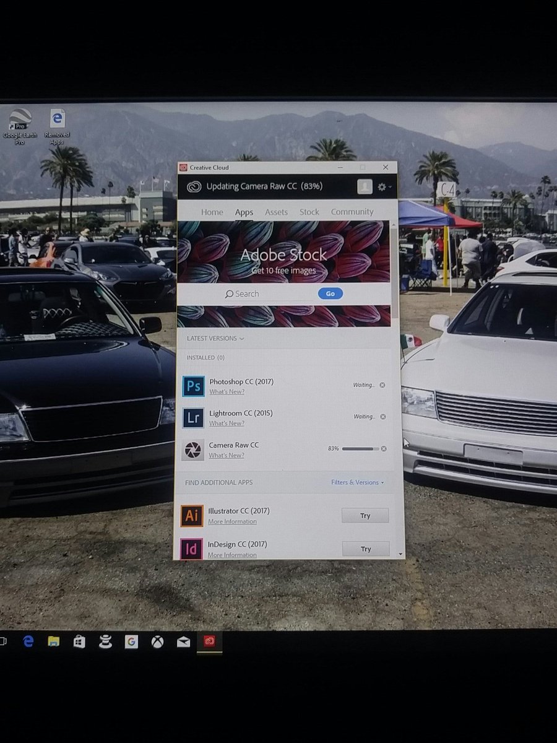Click the Task View taskbar button
Viewport: 557px width, 743px height.
point(3,641)
